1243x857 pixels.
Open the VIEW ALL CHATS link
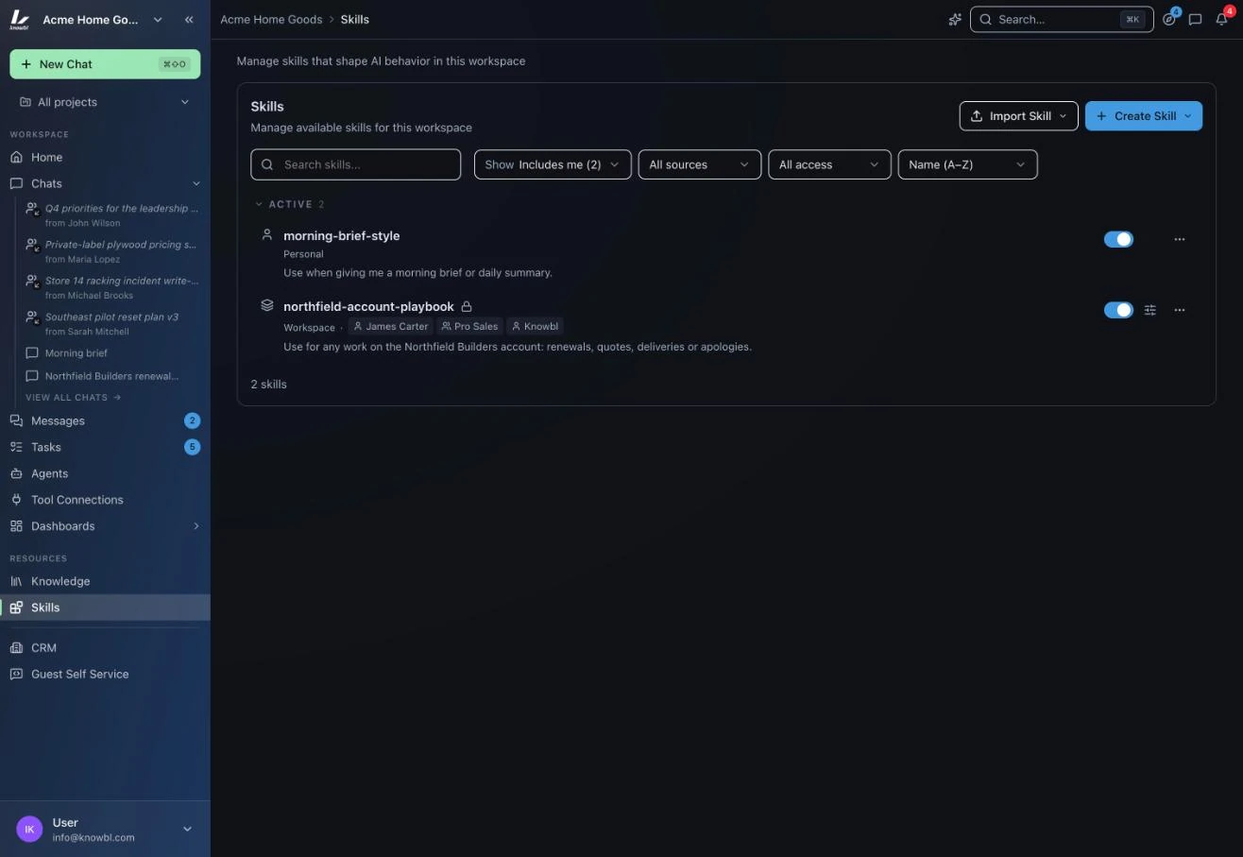tap(74, 398)
